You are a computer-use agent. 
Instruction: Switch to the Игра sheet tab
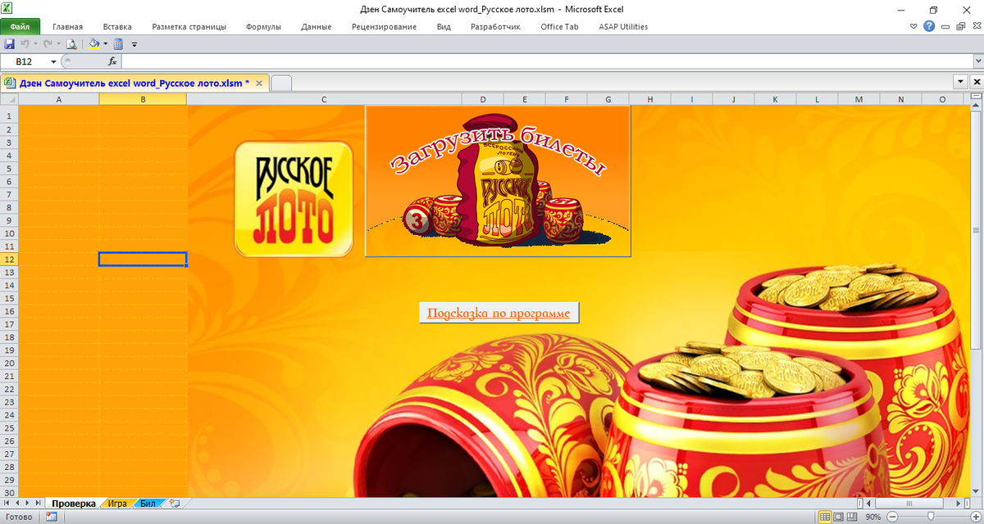pos(117,503)
